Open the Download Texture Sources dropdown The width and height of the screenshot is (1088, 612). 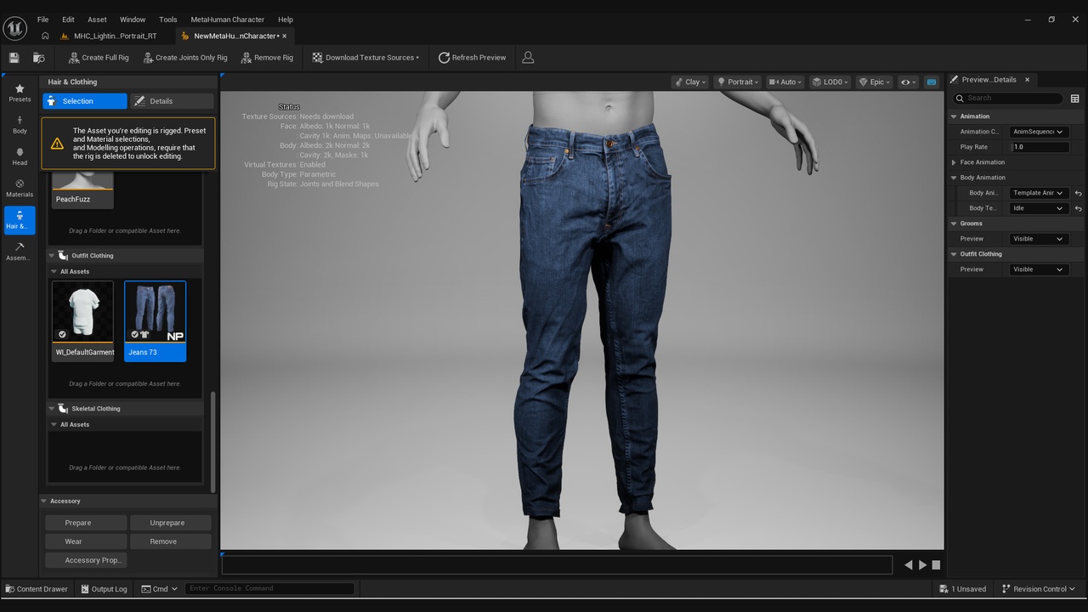(x=365, y=58)
